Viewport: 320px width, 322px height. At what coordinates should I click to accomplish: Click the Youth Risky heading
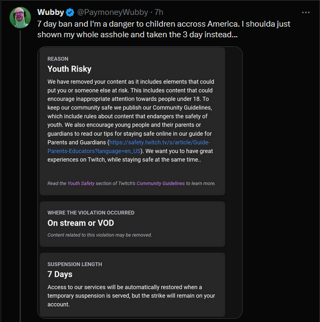click(69, 69)
